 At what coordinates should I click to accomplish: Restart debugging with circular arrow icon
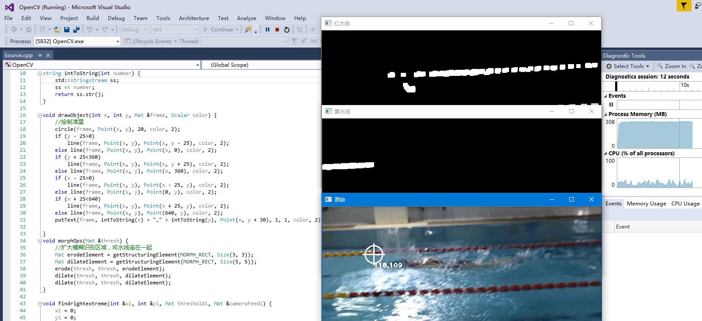point(287,30)
